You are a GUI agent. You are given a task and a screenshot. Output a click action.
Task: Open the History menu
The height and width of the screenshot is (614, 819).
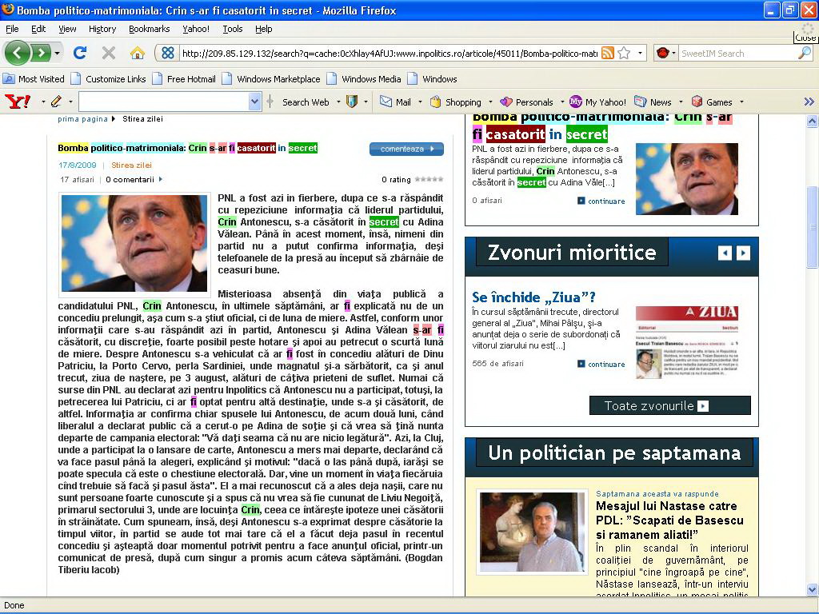coord(102,29)
